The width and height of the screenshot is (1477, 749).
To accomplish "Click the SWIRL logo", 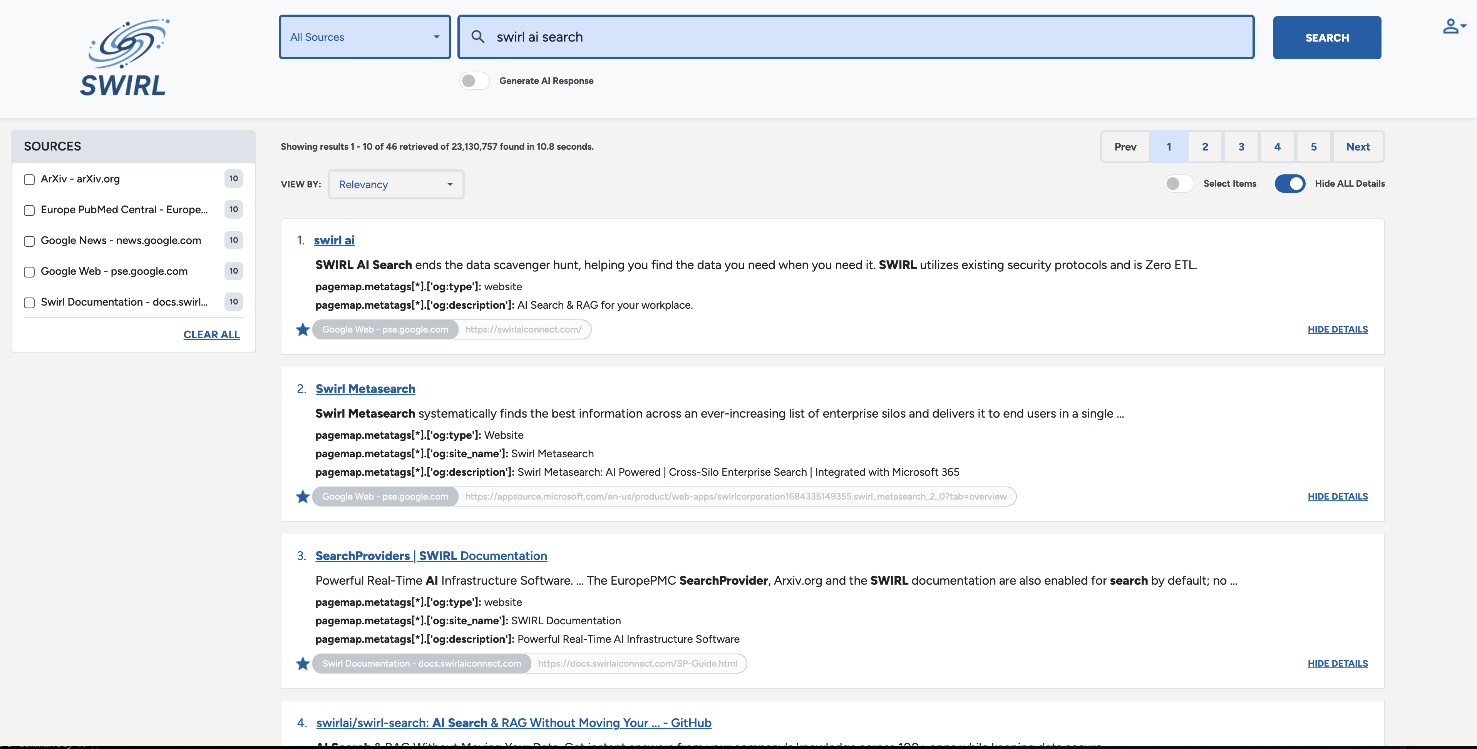I will pyautogui.click(x=124, y=57).
